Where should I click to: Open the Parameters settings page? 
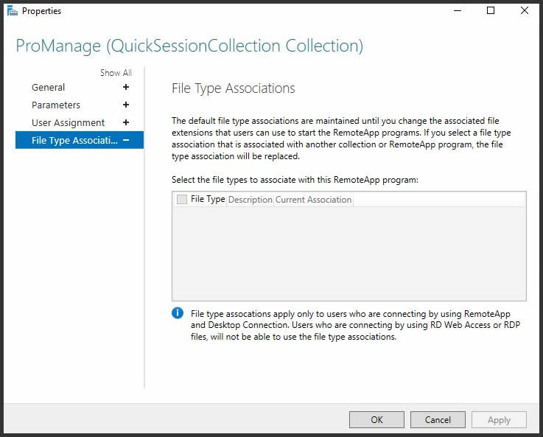(56, 105)
